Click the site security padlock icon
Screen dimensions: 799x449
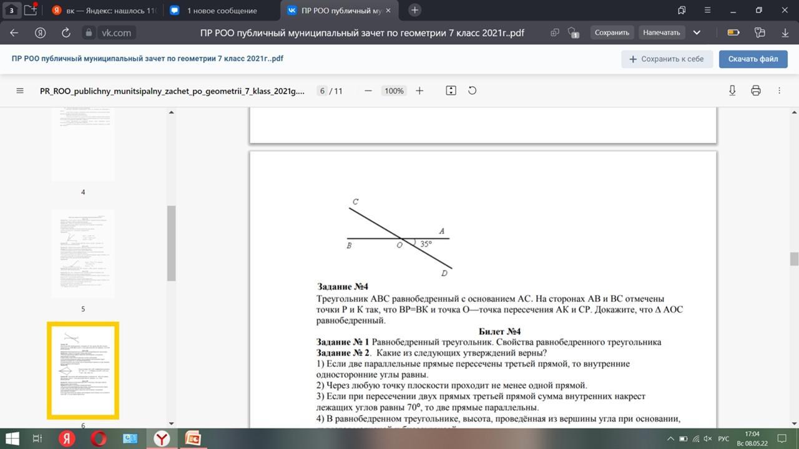click(89, 33)
